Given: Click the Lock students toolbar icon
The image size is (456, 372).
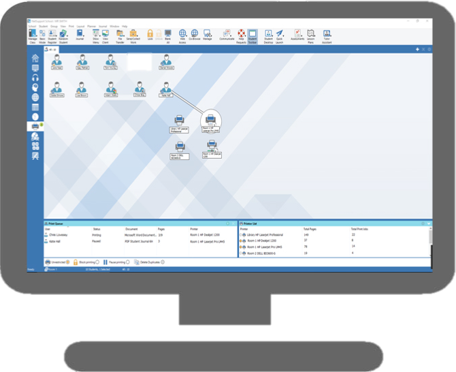Looking at the screenshot, I should pyautogui.click(x=150, y=34).
